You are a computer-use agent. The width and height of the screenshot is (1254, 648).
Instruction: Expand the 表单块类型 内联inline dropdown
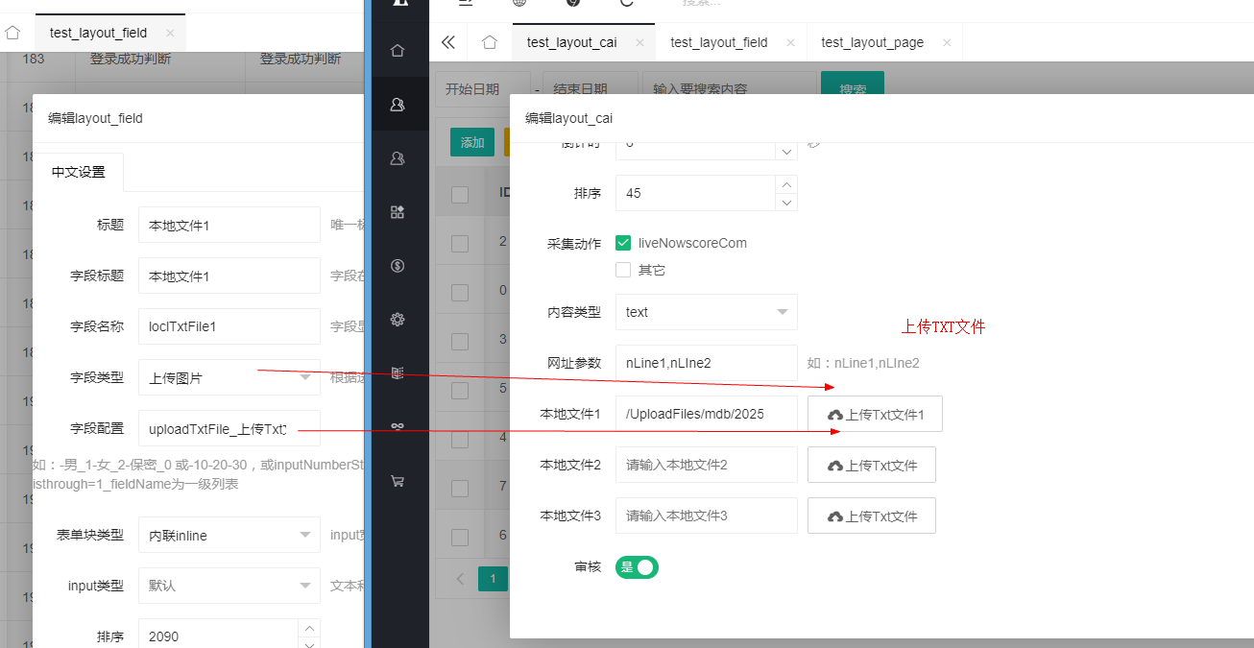[x=229, y=536]
